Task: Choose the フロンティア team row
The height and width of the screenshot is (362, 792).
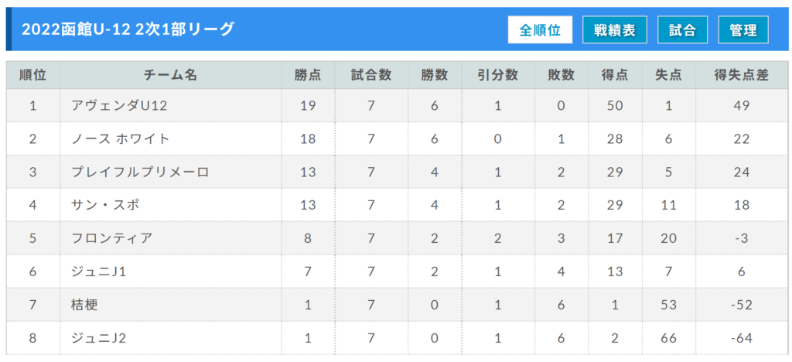Action: tap(397, 237)
